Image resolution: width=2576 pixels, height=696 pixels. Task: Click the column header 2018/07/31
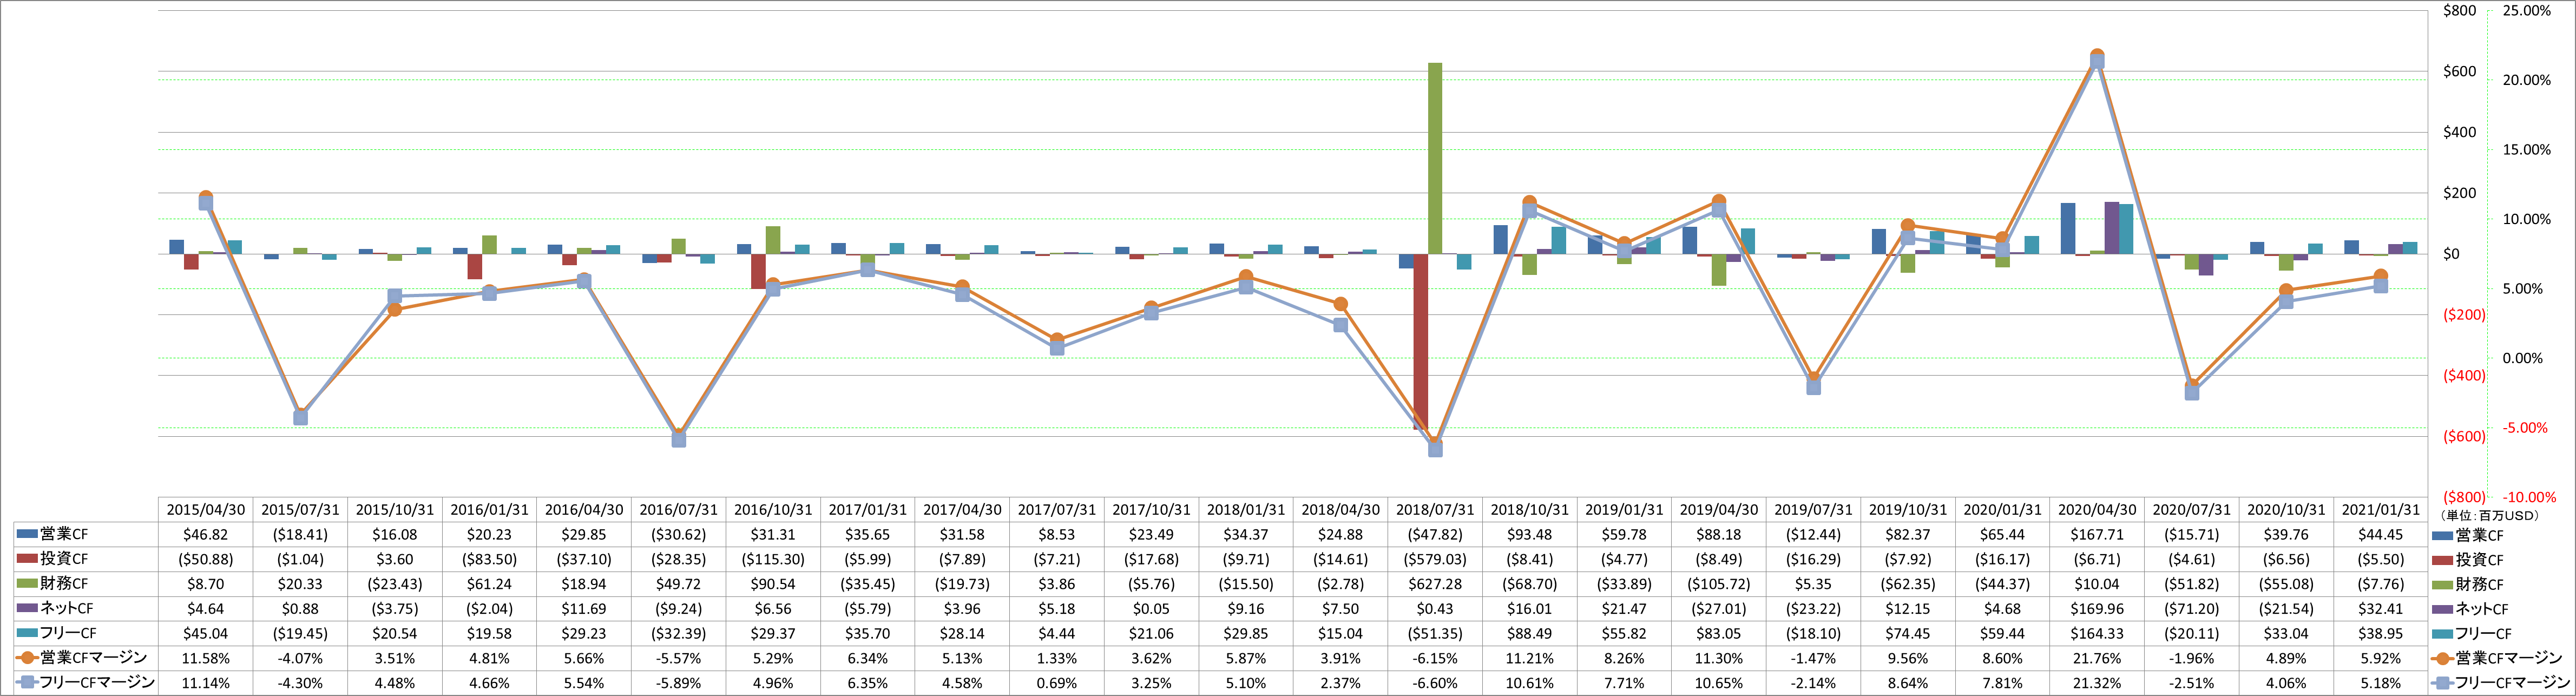tap(1435, 510)
